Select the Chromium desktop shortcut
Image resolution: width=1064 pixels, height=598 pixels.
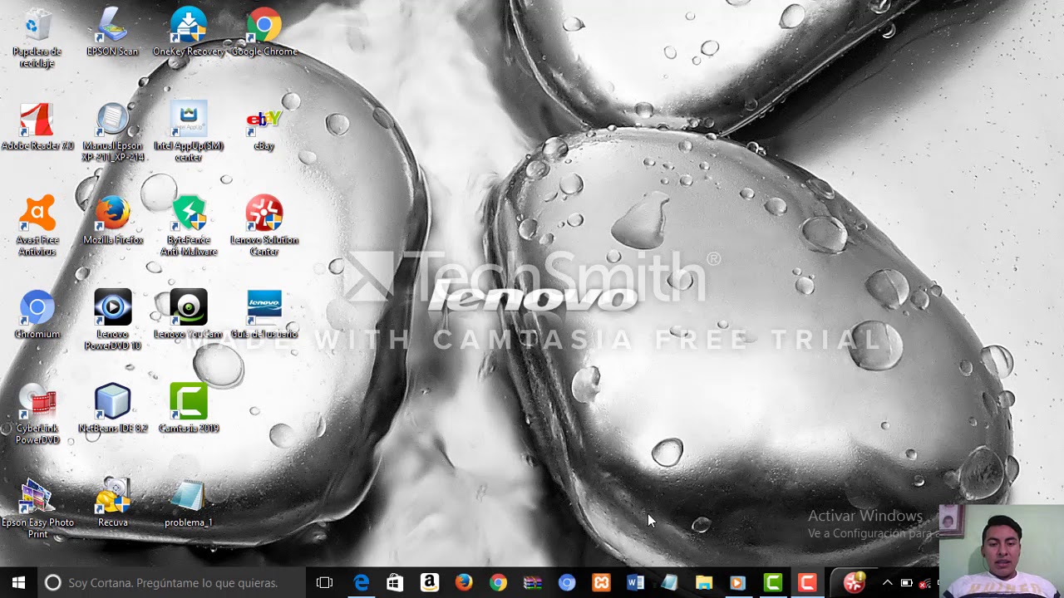(x=37, y=315)
